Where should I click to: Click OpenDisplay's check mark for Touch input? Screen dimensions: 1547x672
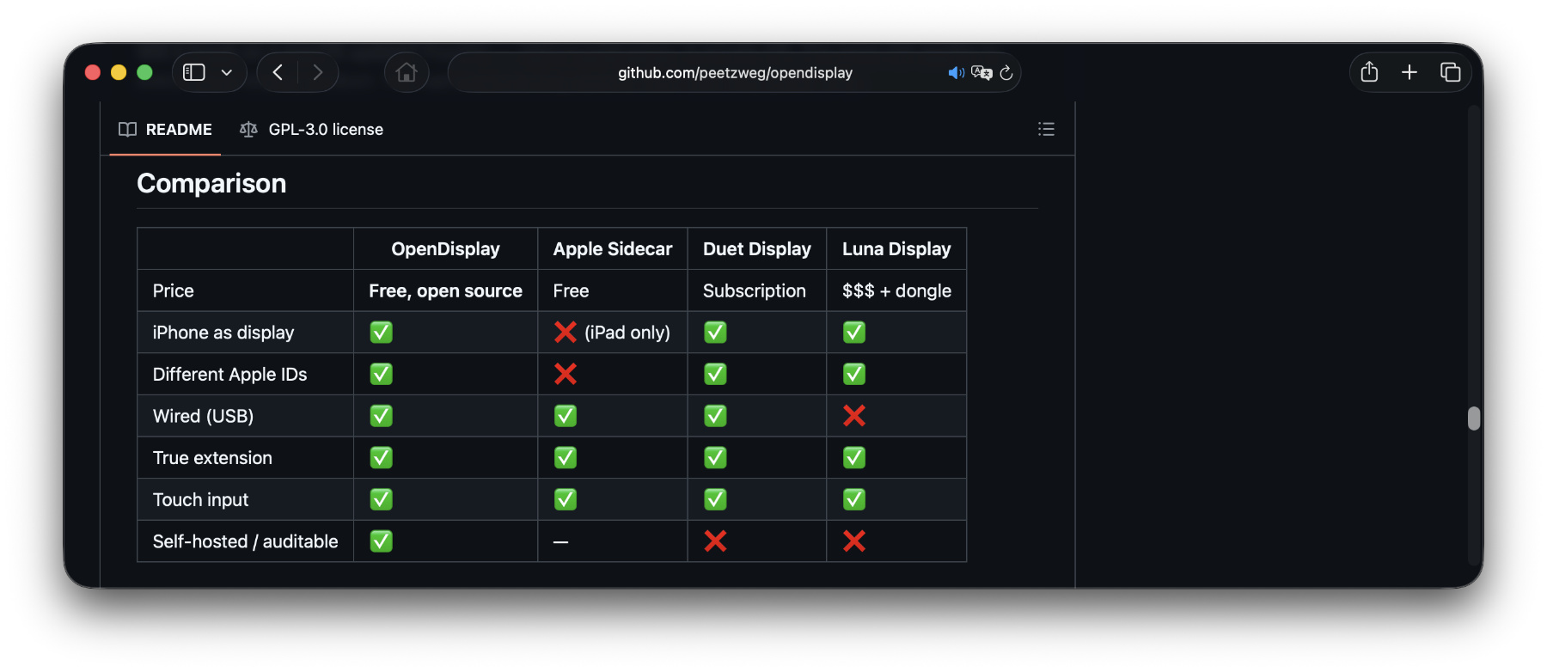point(381,499)
